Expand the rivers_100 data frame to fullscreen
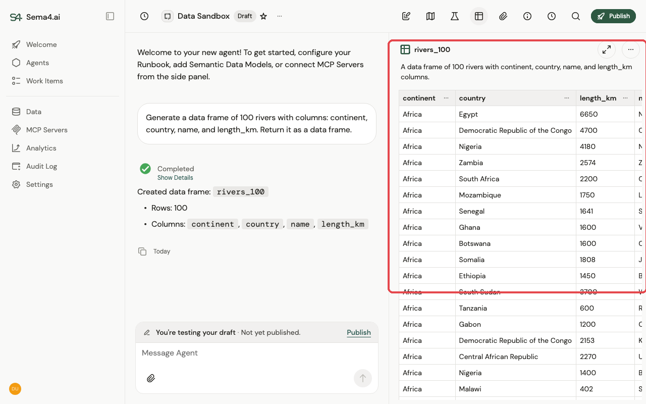Screen dimensions: 646x404 (607, 49)
